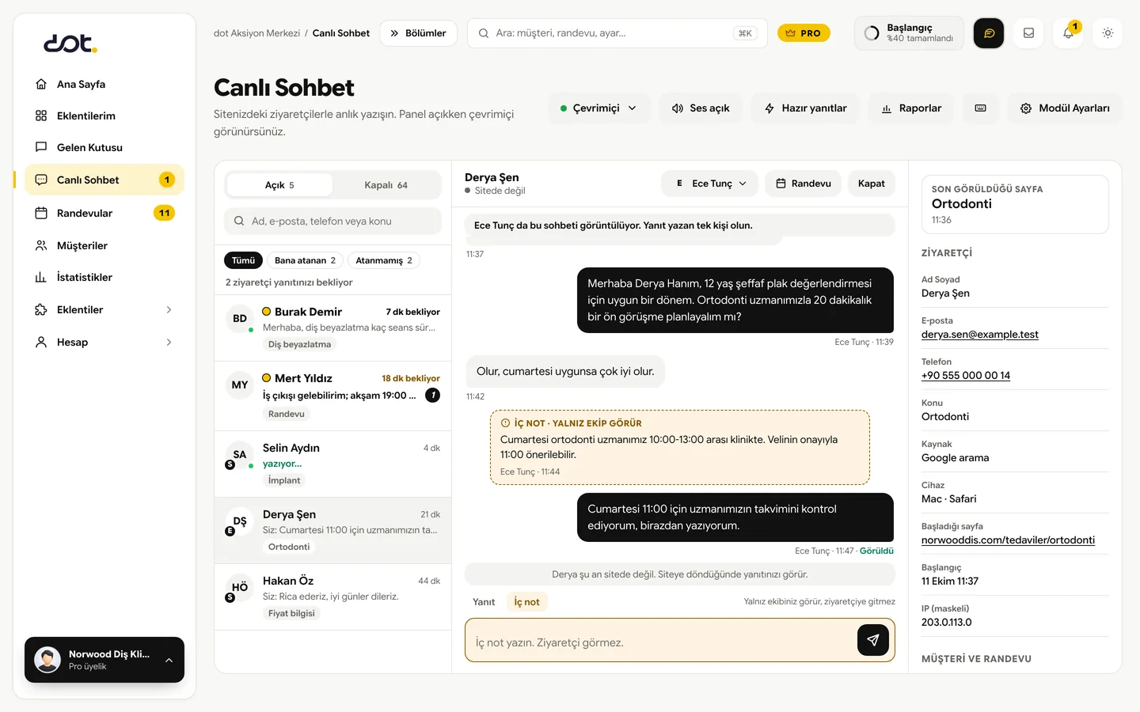Open the Ece Tunç assignee dropdown
Viewport: 1140px width, 712px height.
point(709,184)
